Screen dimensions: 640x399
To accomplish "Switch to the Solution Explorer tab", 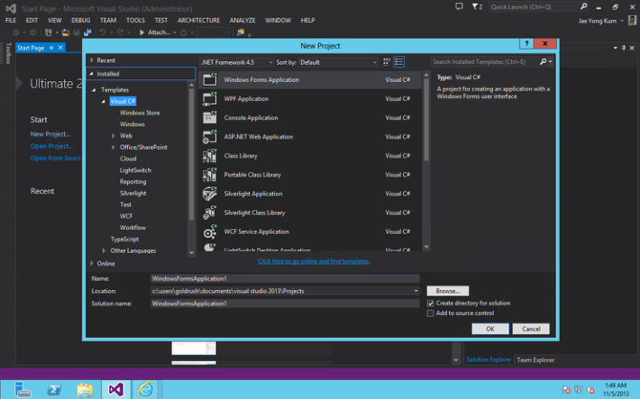I will coord(489,359).
